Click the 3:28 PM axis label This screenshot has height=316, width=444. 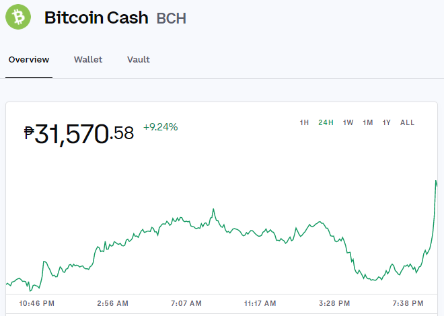pos(334,303)
